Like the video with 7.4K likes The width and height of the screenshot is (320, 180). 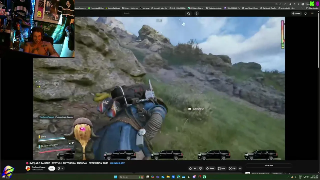192,168
